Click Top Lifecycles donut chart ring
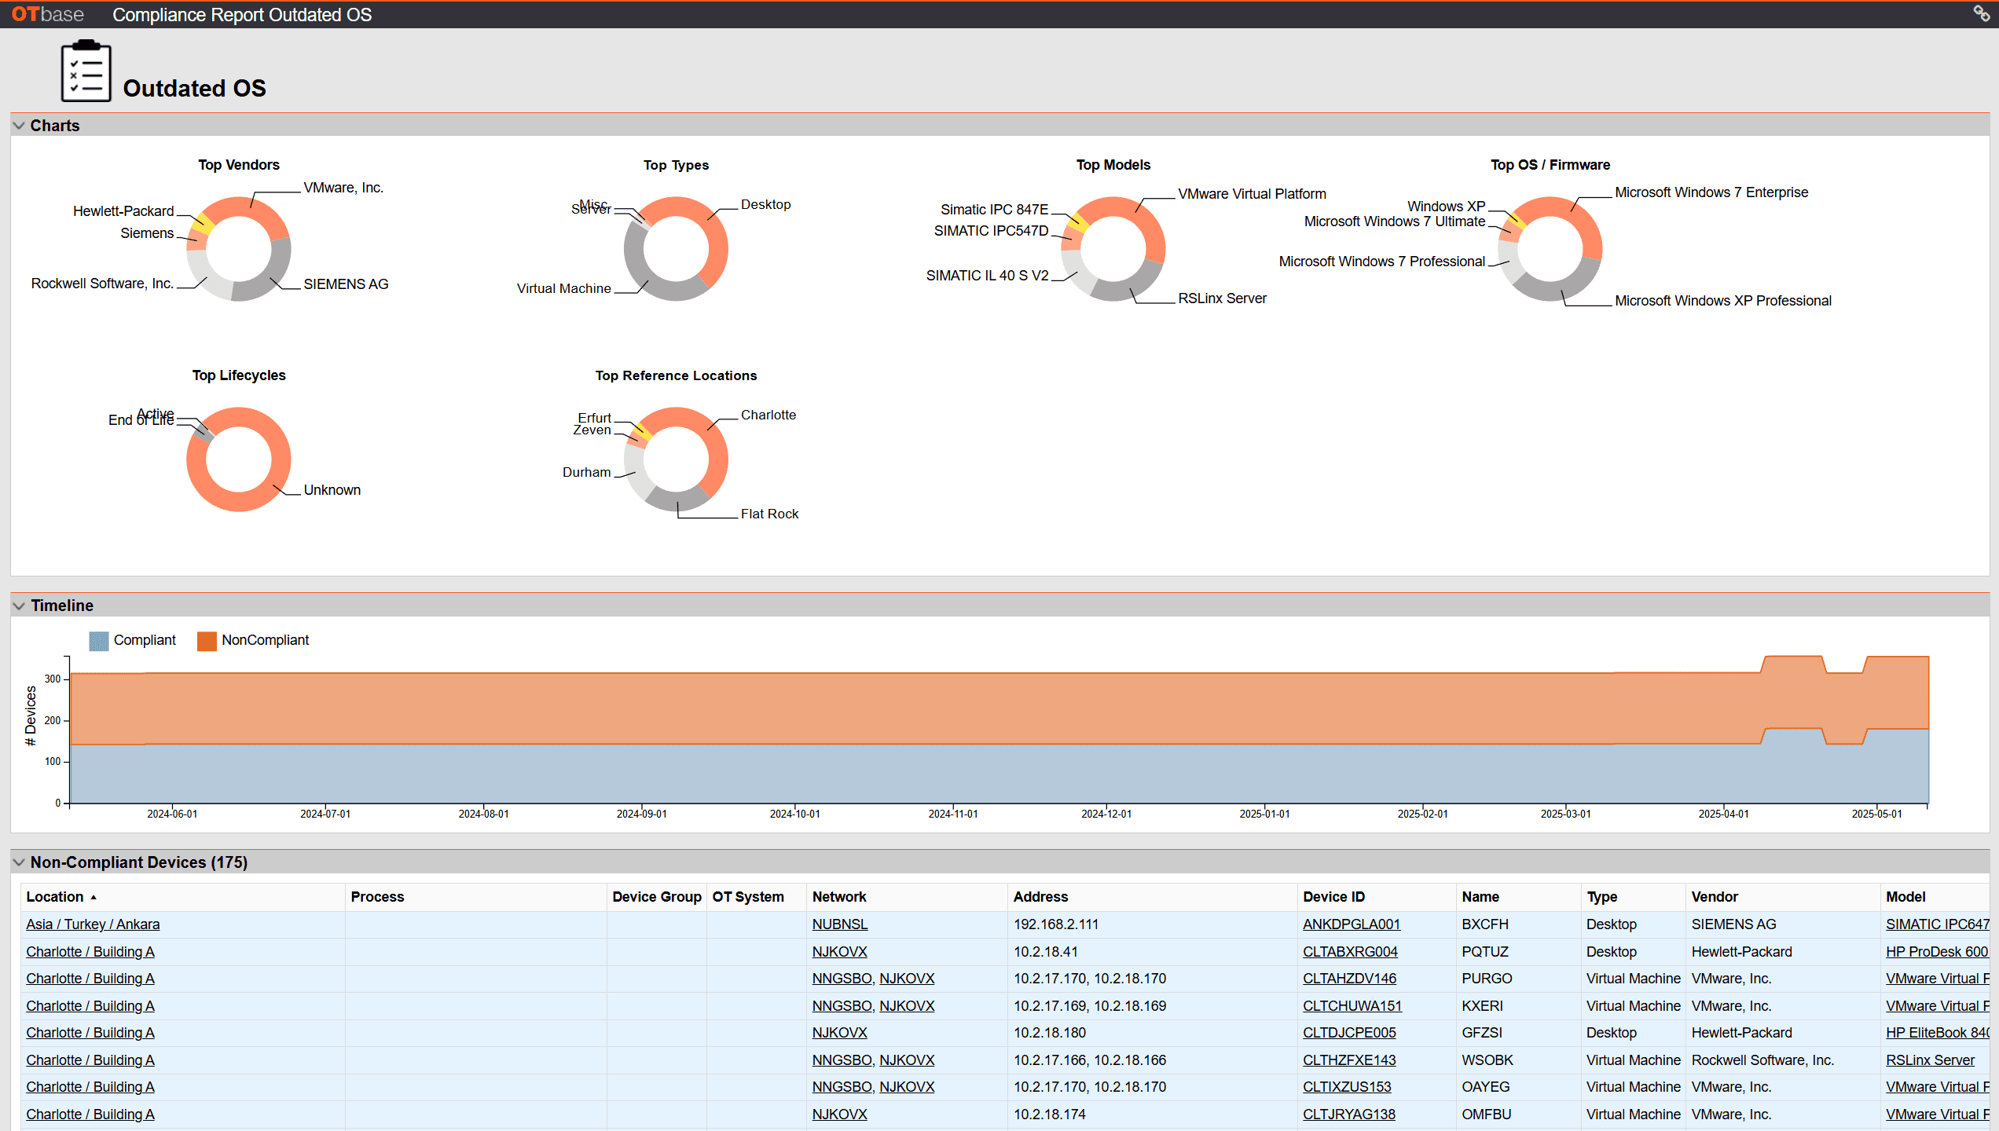 pos(239,501)
